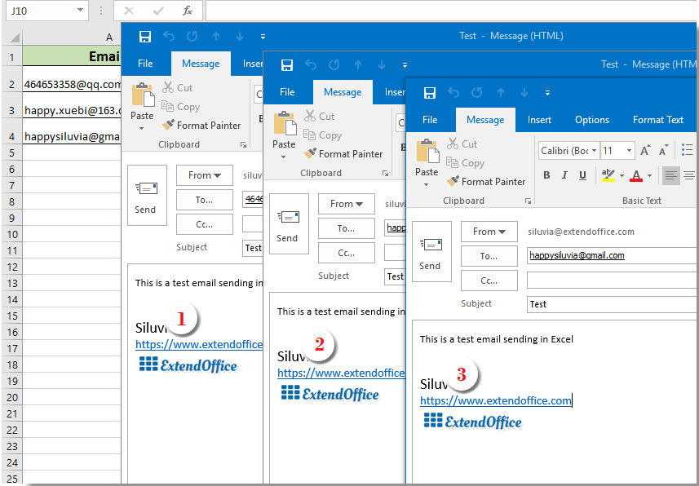The height and width of the screenshot is (486, 699).
Task: Toggle Italic formatting in the frontmost message
Action: coord(564,175)
